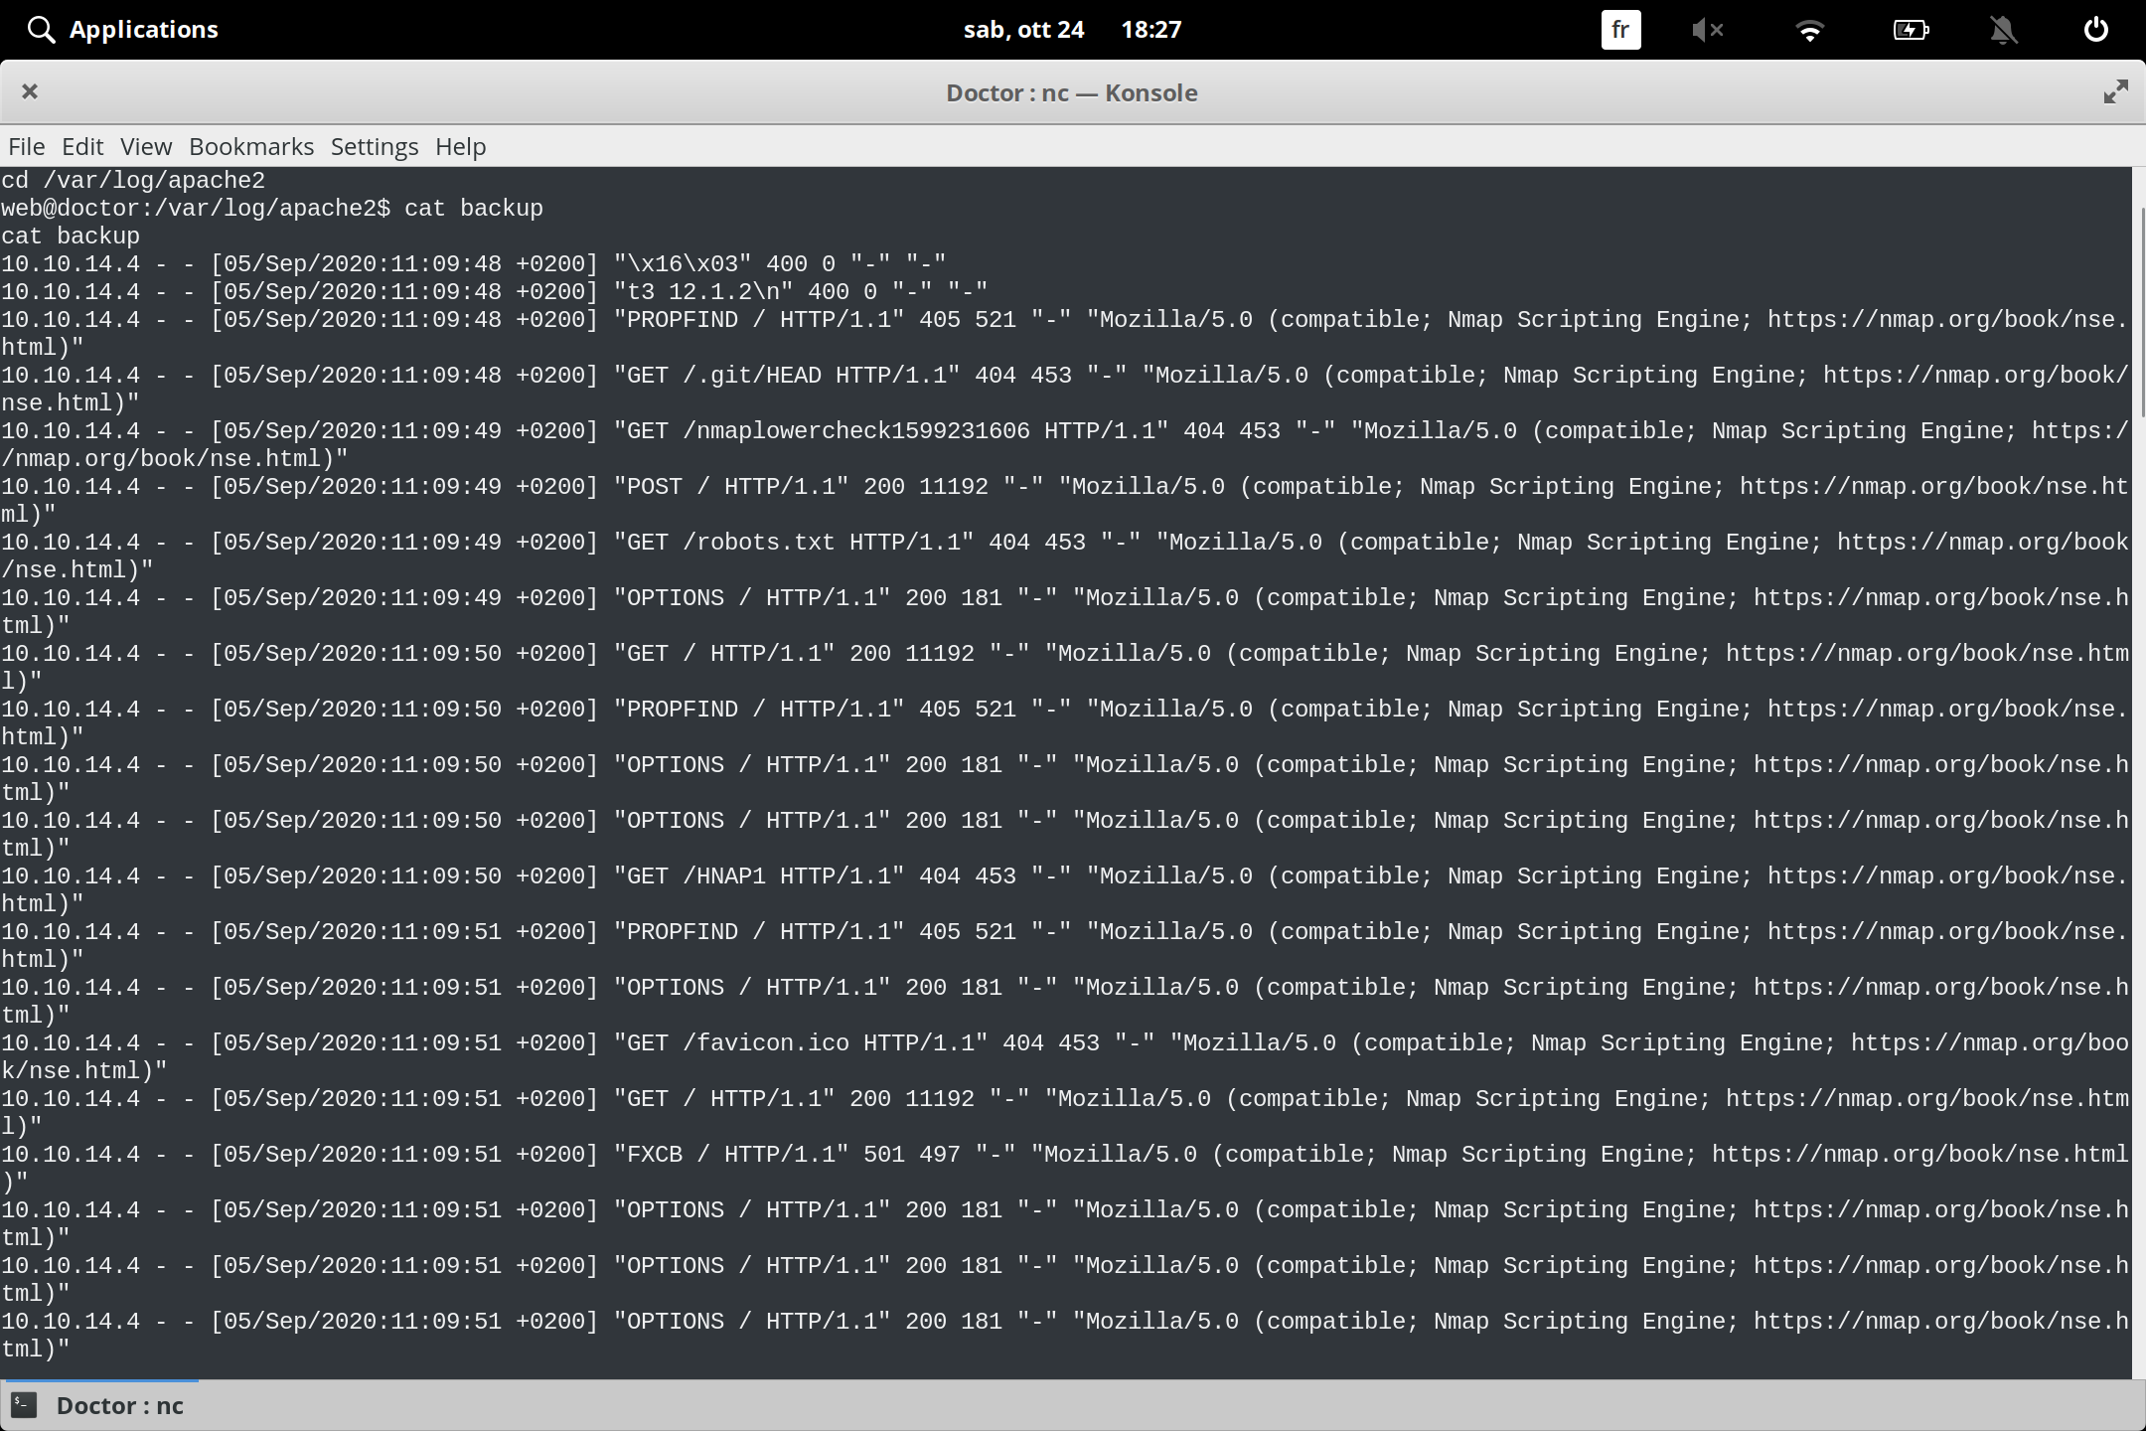Open the File menu
Viewport: 2146px width, 1431px height.
point(26,146)
